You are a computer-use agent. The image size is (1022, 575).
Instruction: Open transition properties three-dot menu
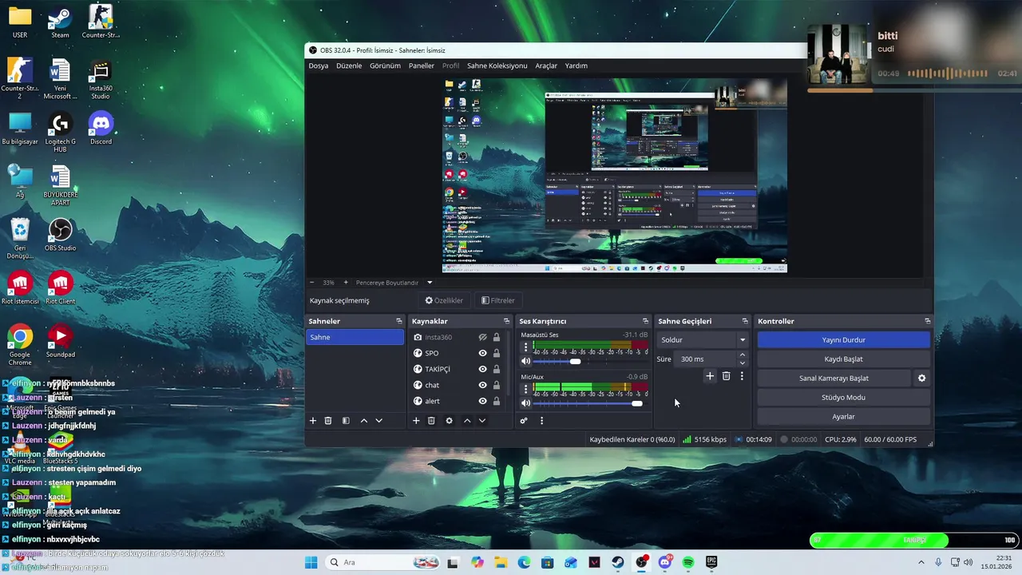[x=742, y=376]
